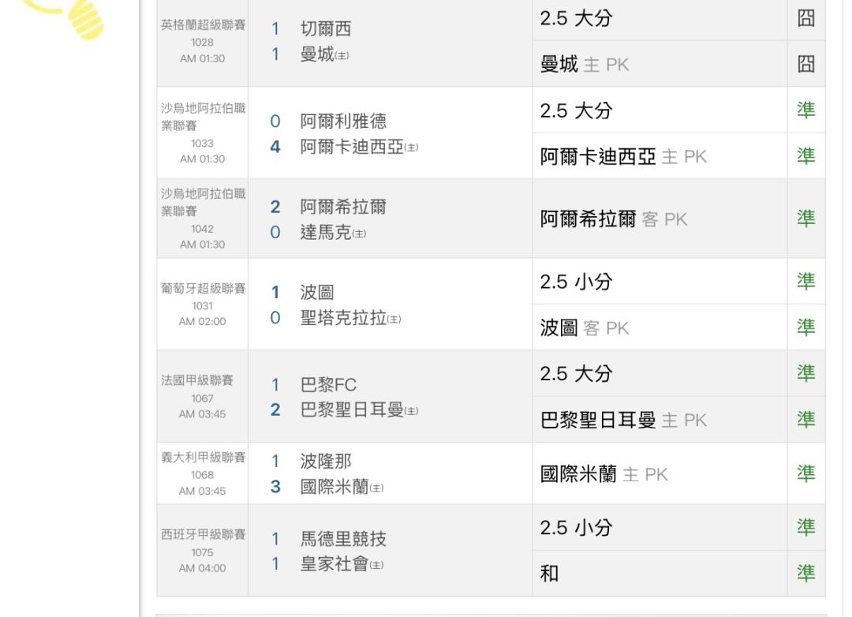
Task: Open the 切爾西 team link
Action: click(325, 30)
